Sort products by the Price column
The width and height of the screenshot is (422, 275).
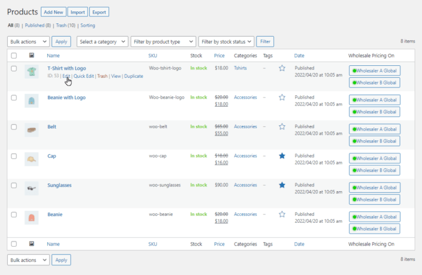click(219, 56)
